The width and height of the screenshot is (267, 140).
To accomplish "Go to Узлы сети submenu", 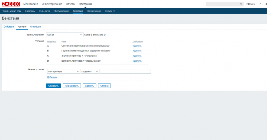I will coord(44,11).
